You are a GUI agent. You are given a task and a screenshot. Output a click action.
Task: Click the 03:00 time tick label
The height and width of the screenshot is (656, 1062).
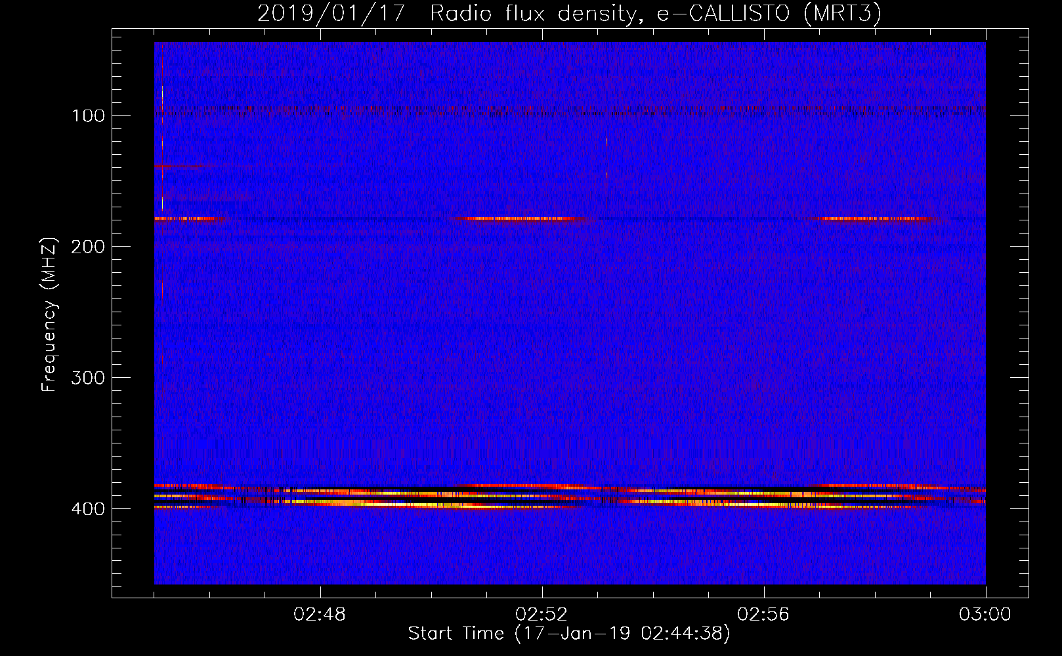pos(985,615)
